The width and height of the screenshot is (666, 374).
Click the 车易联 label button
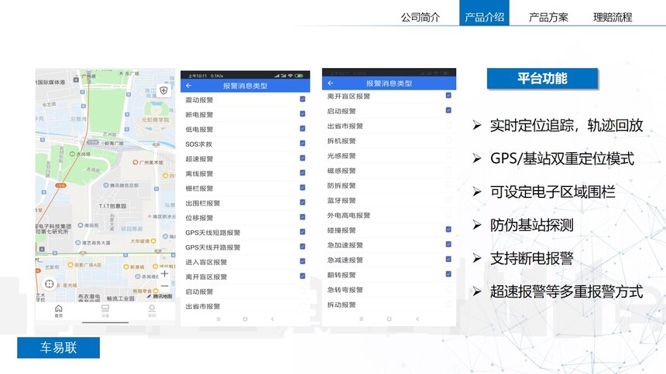[x=59, y=348]
